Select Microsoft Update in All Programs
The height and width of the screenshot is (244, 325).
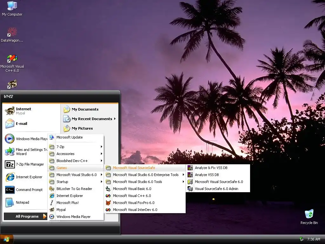[76, 137]
